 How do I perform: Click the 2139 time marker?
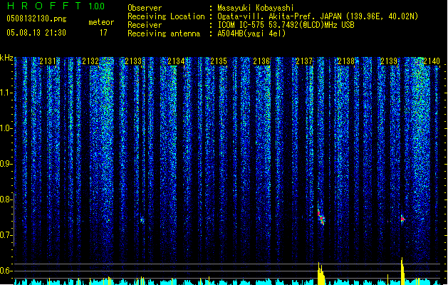389,61
